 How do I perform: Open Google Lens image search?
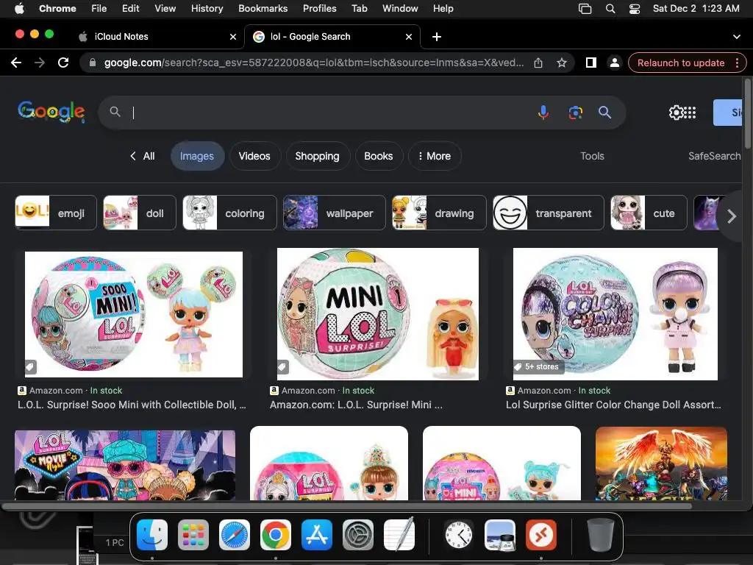575,113
